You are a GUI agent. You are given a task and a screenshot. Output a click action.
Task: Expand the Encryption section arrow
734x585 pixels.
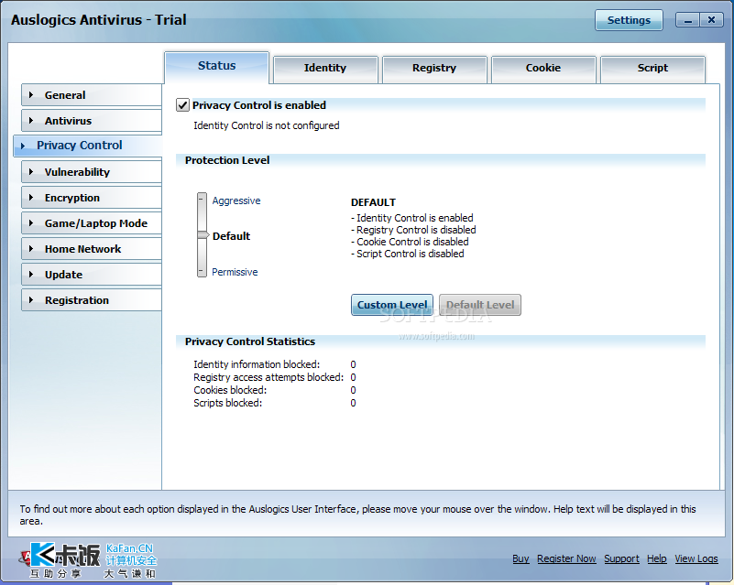point(31,198)
